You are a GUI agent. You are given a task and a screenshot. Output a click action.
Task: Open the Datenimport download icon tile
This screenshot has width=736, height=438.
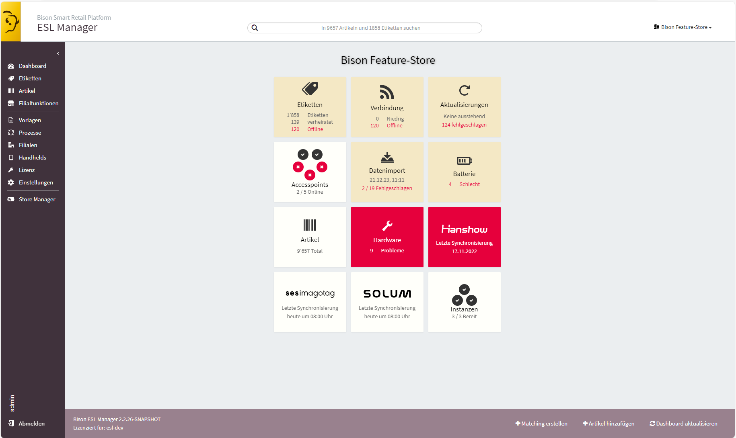[x=387, y=172]
